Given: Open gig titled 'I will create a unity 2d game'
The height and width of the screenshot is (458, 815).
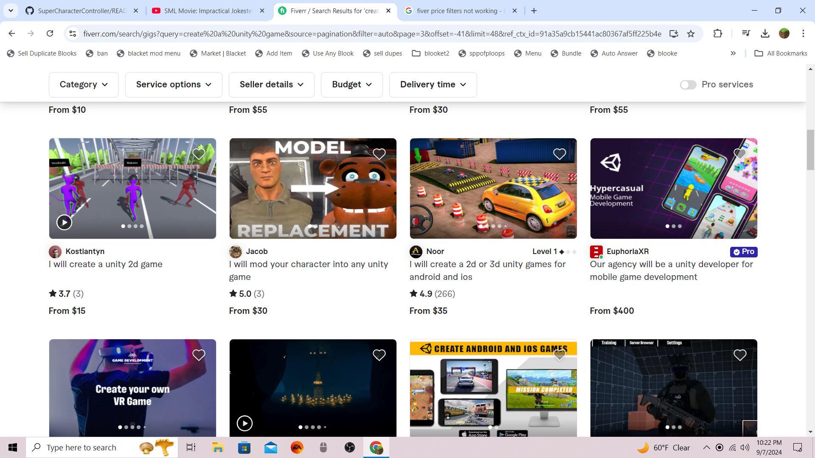Looking at the screenshot, I should 106,264.
